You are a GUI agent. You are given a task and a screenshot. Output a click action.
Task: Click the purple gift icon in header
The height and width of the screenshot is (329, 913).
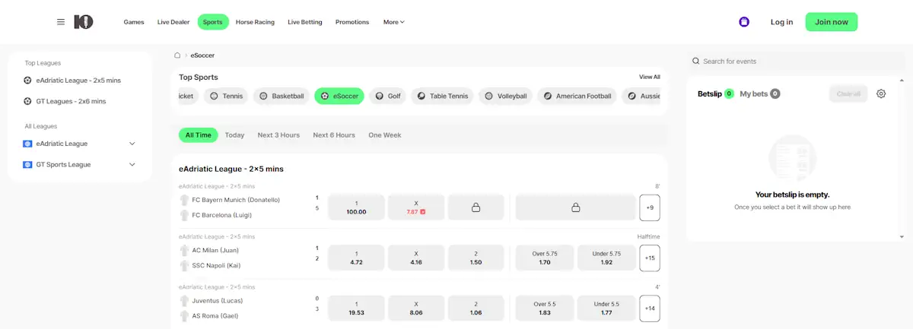(744, 22)
